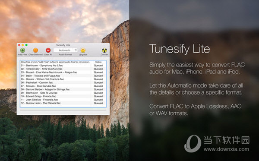Select row 08 - Samuel Barber - Adagio for Strings

63,89
